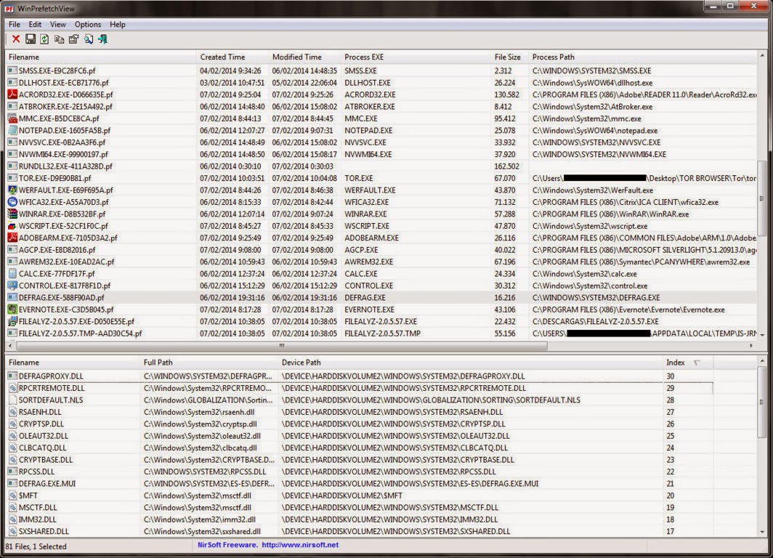Viewport: 773px width, 558px height.
Task: Select the DLLHOST.EXE-ECB71776.pf row
Action: (381, 82)
